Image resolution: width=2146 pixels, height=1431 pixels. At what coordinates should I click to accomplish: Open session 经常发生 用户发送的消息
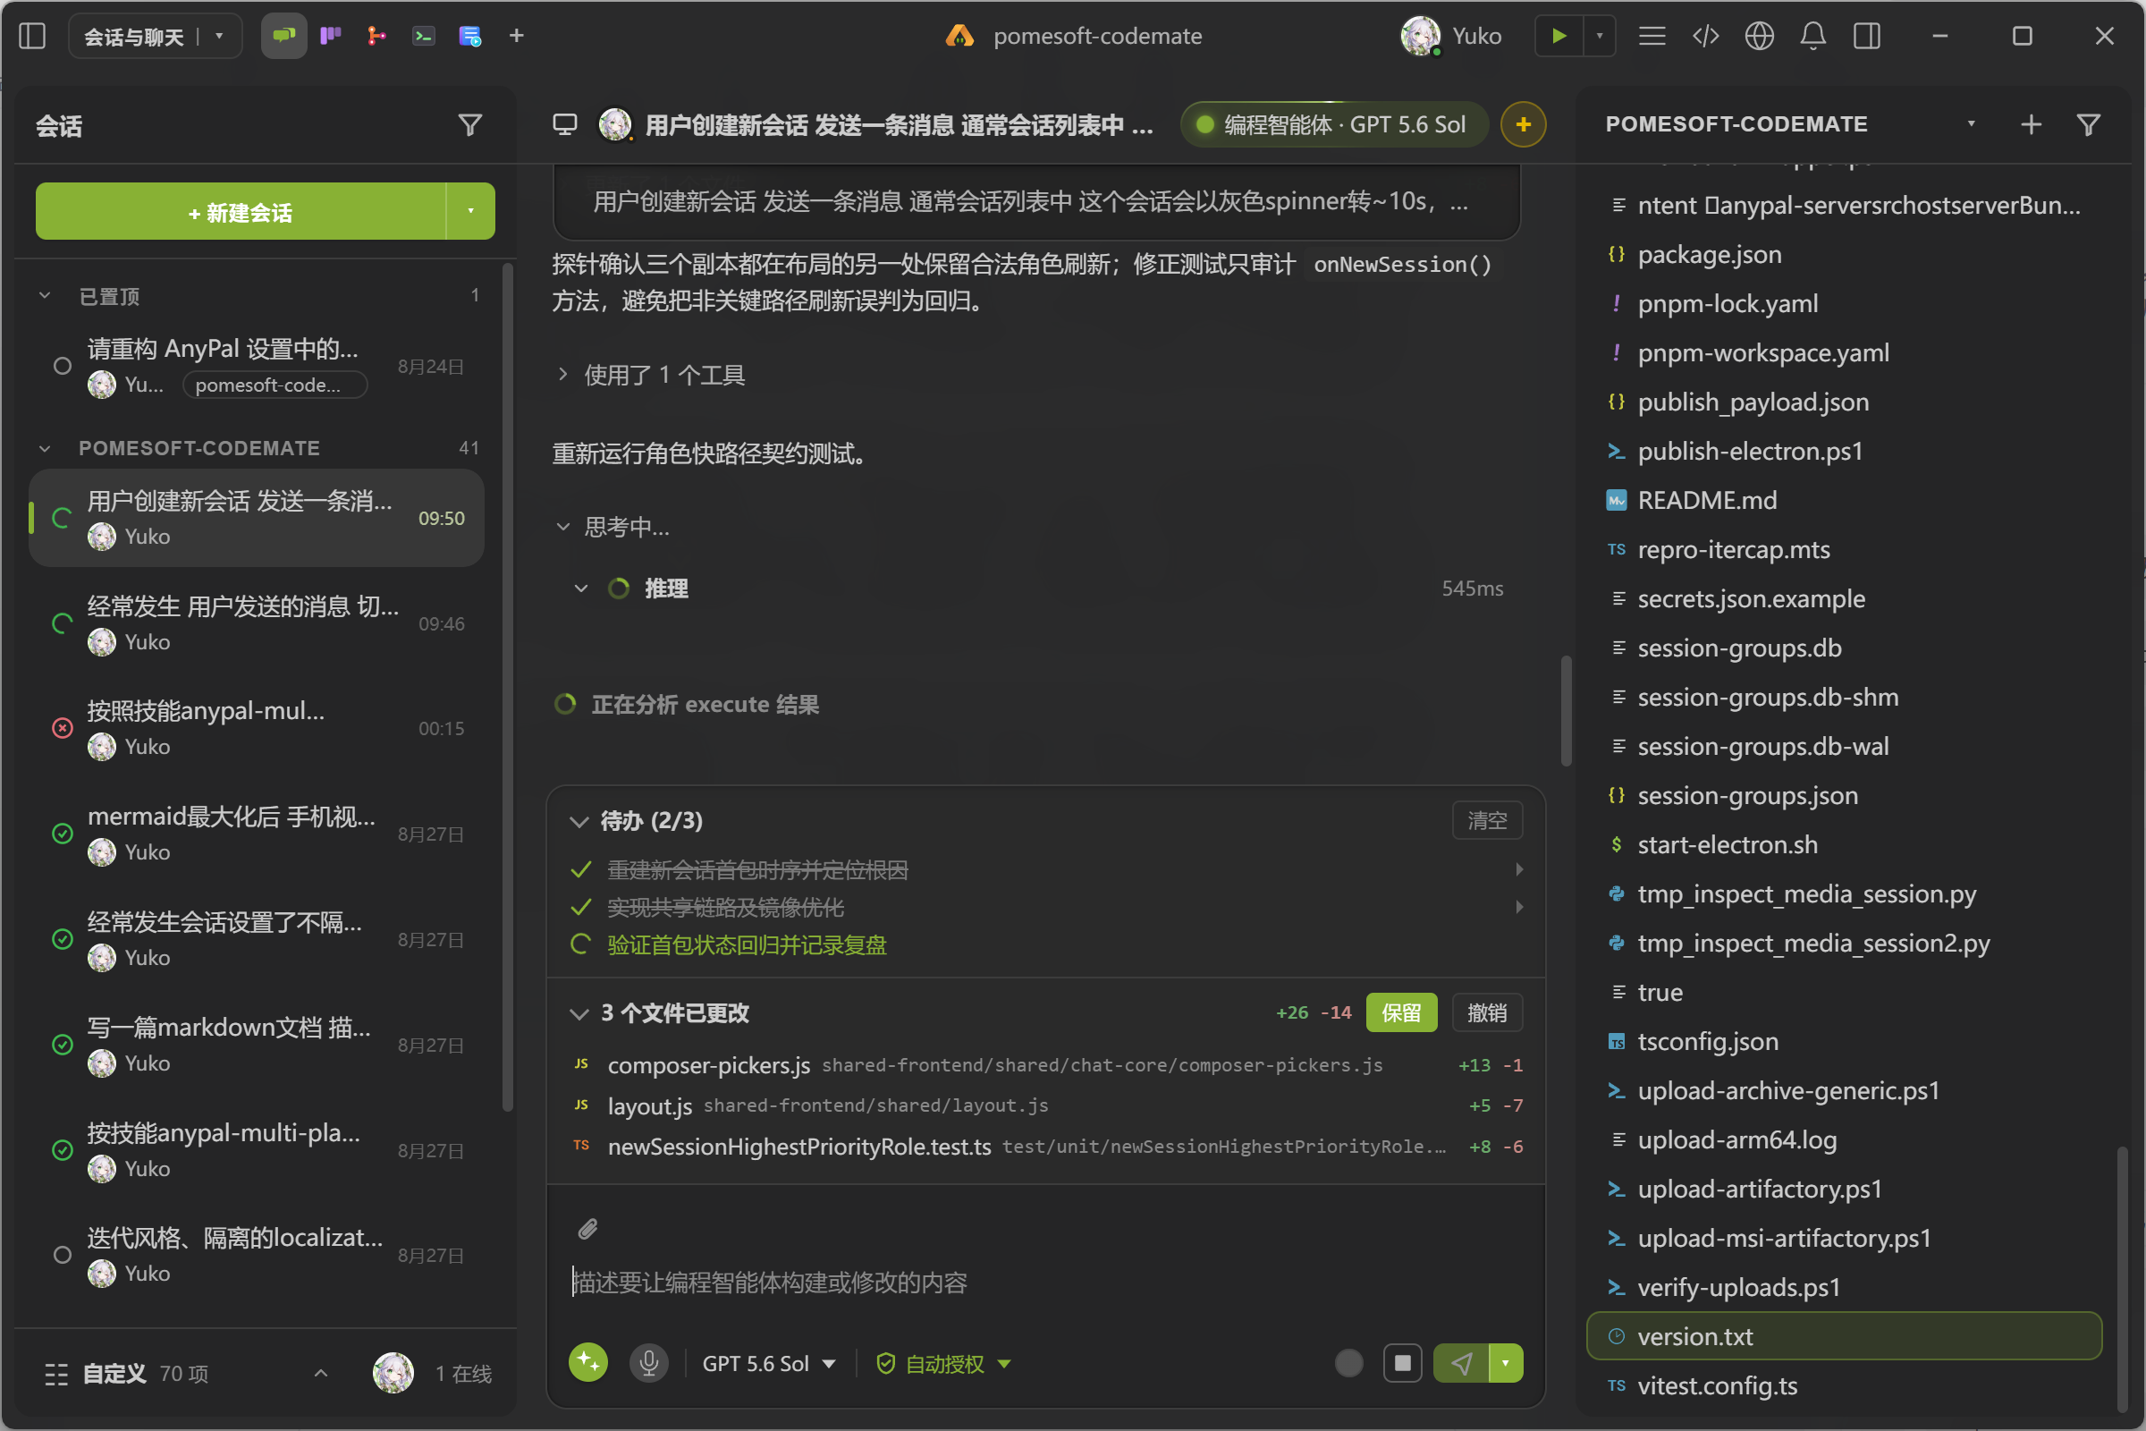click(x=258, y=623)
